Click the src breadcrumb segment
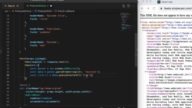 coord(6,11)
